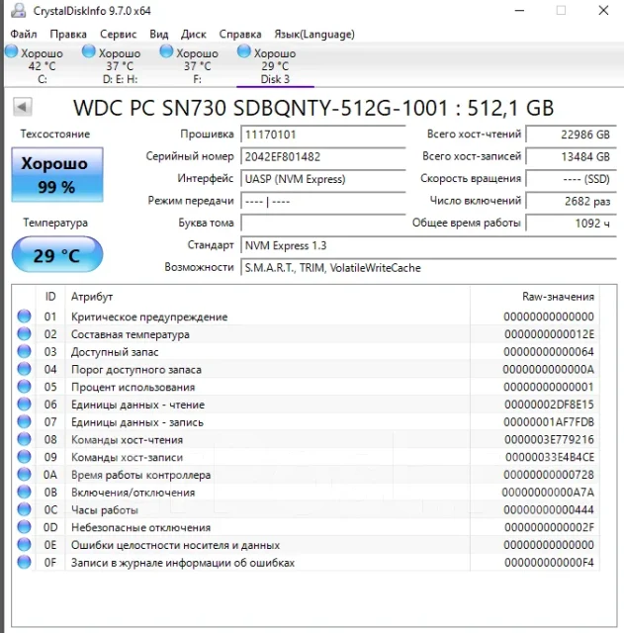Click the 29 °C temperature button
This screenshot has height=633, width=624.
tap(57, 255)
